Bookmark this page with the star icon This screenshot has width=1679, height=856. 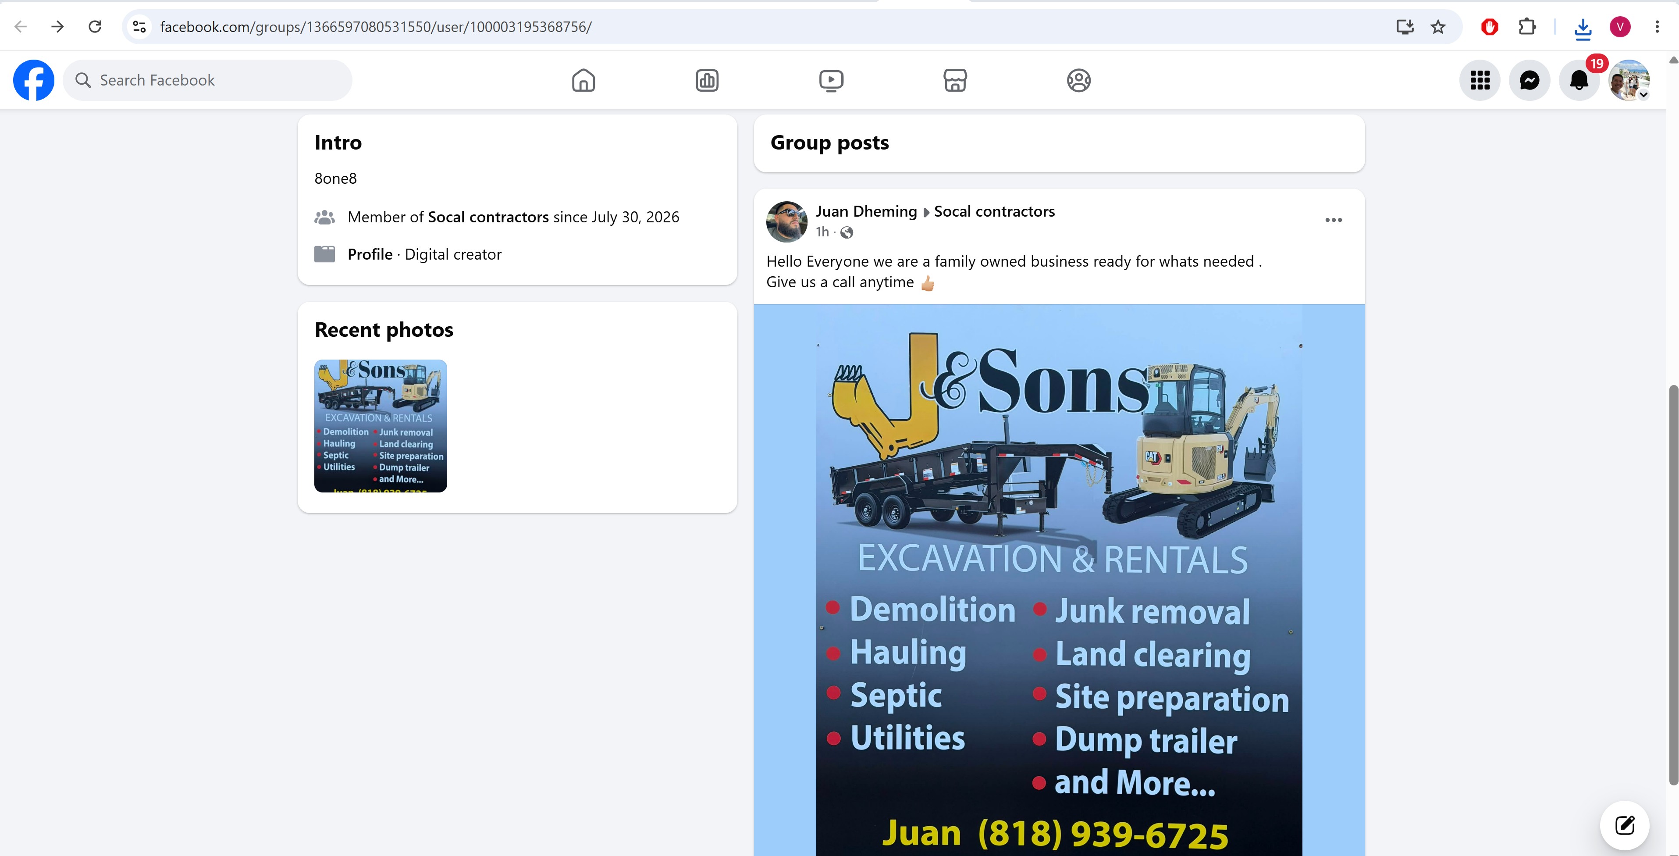(x=1438, y=27)
